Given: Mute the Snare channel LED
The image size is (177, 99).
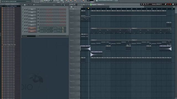Looking at the screenshot, I should click(x=23, y=19).
